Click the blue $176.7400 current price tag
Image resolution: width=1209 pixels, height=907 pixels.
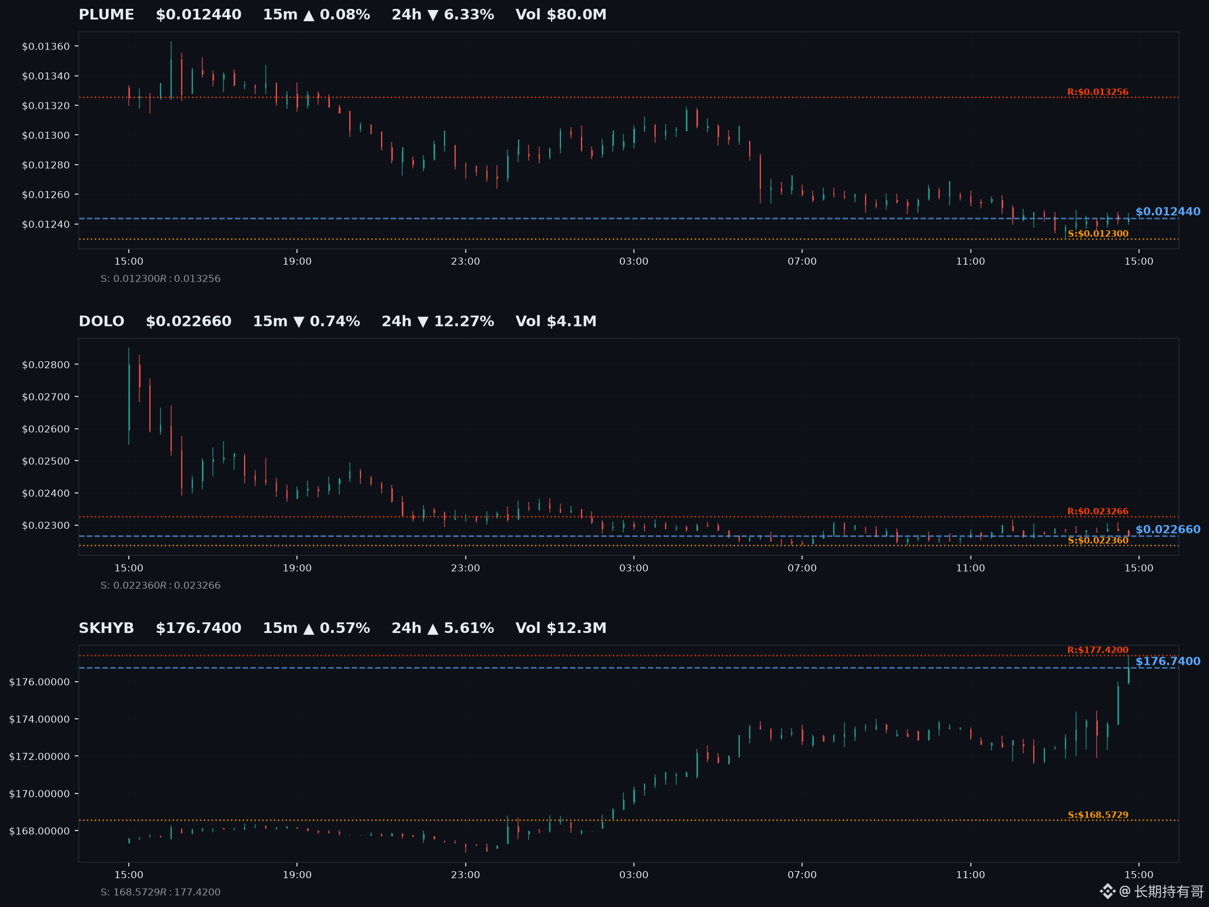coord(1168,661)
